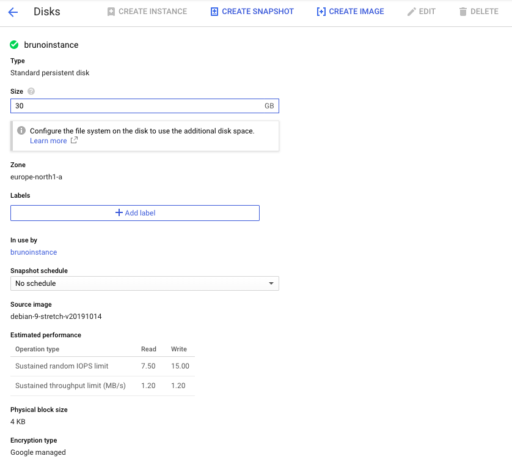Click the Create Instance toolbar button
Image resolution: width=512 pixels, height=464 pixels.
pyautogui.click(x=147, y=12)
